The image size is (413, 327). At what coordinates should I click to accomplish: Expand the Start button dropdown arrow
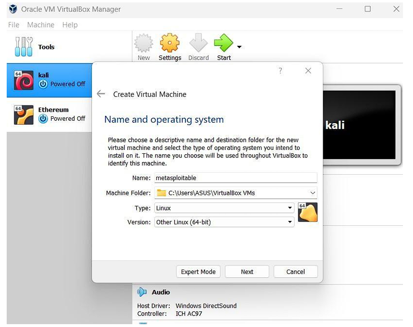pos(239,47)
